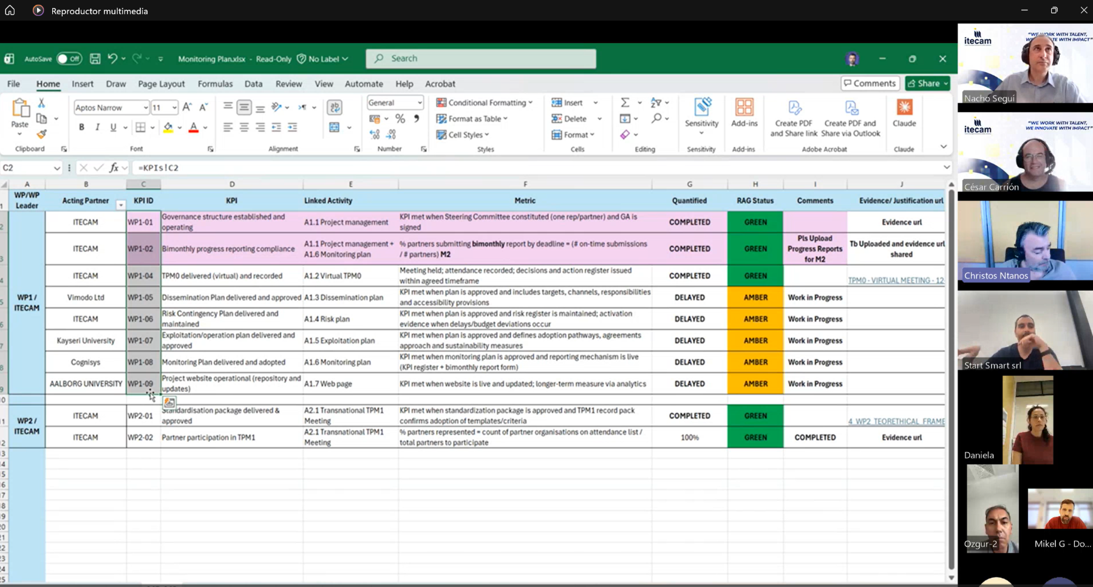The height and width of the screenshot is (587, 1093).
Task: Toggle Italic formatting
Action: (97, 127)
